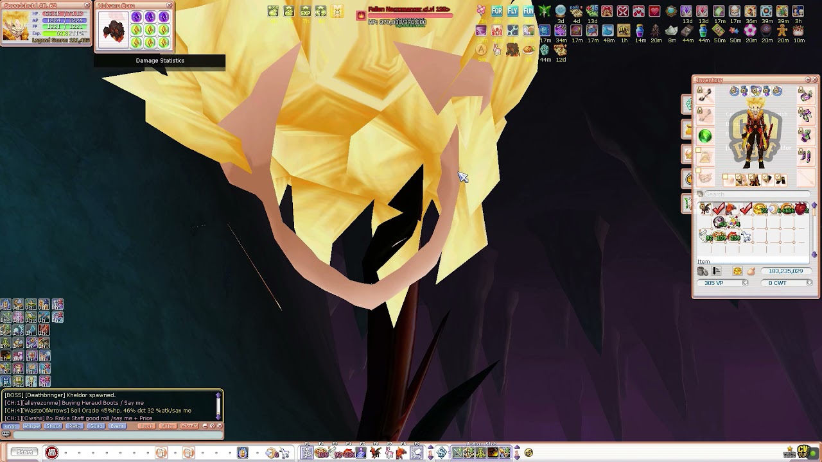Click the crystal ball buff labeled 3d
Viewport: 822px width, 462px height.
(x=561, y=11)
